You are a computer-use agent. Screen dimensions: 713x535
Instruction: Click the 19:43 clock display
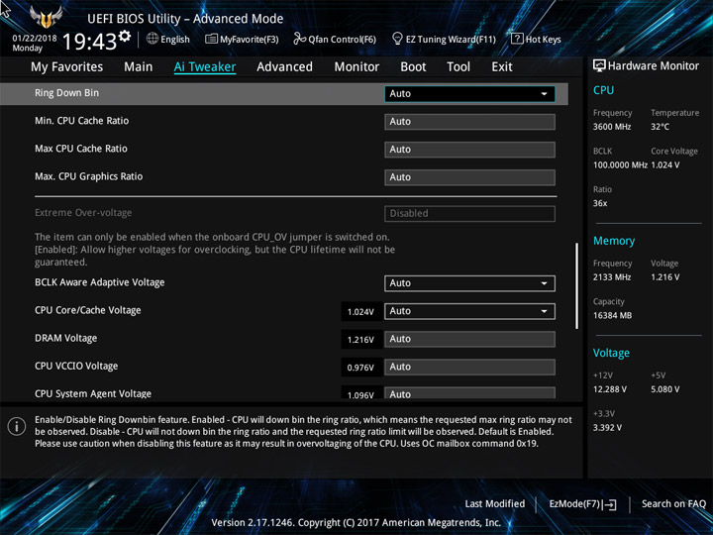click(x=89, y=42)
